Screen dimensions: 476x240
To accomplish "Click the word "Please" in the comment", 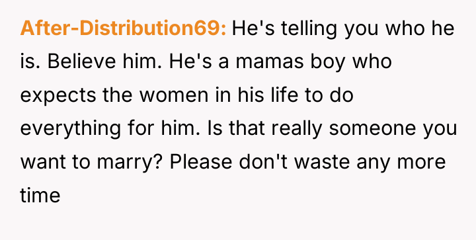I will (201, 161).
